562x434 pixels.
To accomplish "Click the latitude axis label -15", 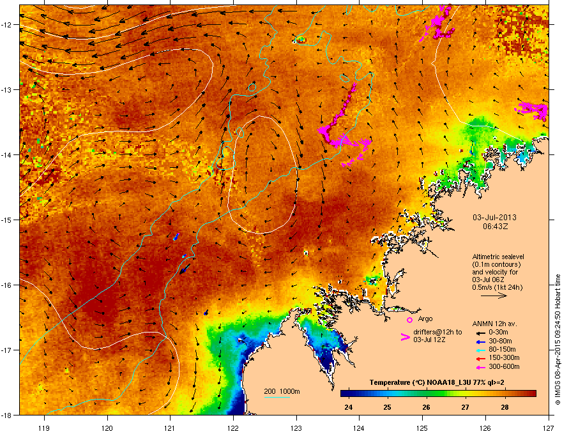I will (6, 220).
